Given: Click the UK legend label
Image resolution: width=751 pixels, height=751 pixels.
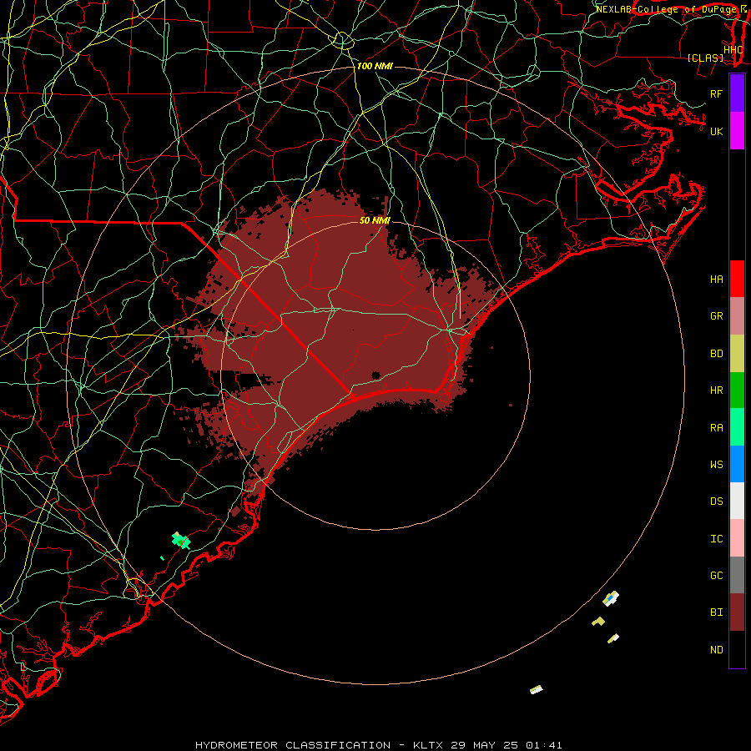Looking at the screenshot, I should coord(717,131).
